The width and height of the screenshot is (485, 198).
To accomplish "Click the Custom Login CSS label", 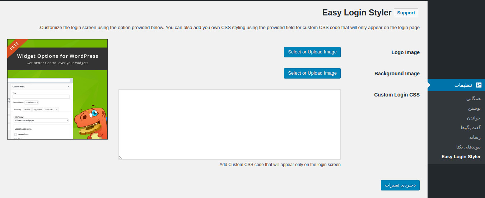I will 397,95.
